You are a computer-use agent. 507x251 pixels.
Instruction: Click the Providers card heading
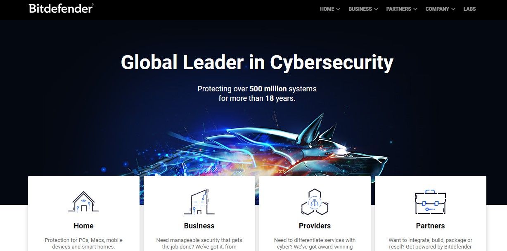coord(315,226)
